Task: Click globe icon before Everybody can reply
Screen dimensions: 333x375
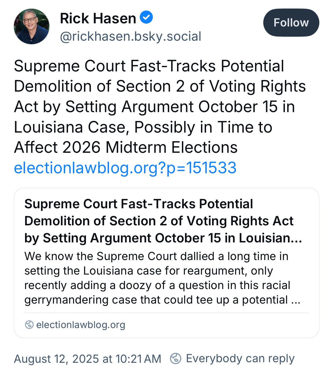Action: click(175, 358)
